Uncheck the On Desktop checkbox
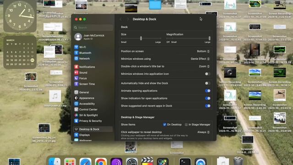Screen dimensions: 293x165 [x=164, y=124]
